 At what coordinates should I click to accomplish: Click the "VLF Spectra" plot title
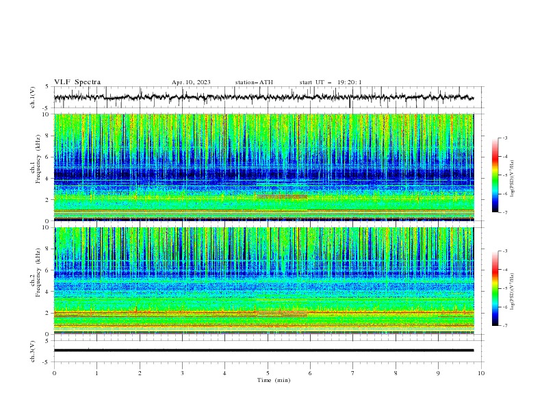(x=77, y=82)
